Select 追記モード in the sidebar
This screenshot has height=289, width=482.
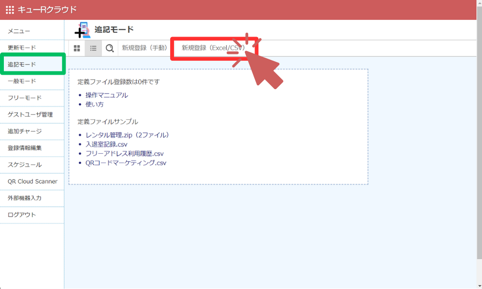[32, 65]
